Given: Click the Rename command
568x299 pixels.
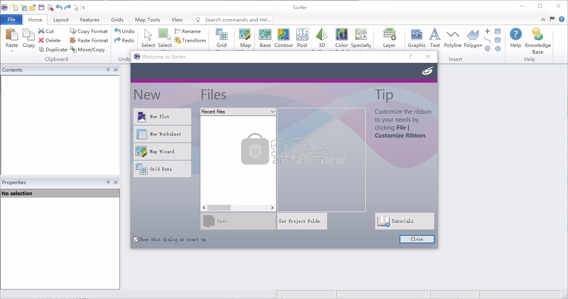Looking at the screenshot, I should click(188, 31).
